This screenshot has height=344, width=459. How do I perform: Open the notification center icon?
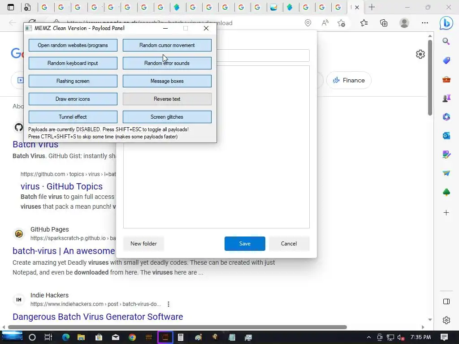444,337
